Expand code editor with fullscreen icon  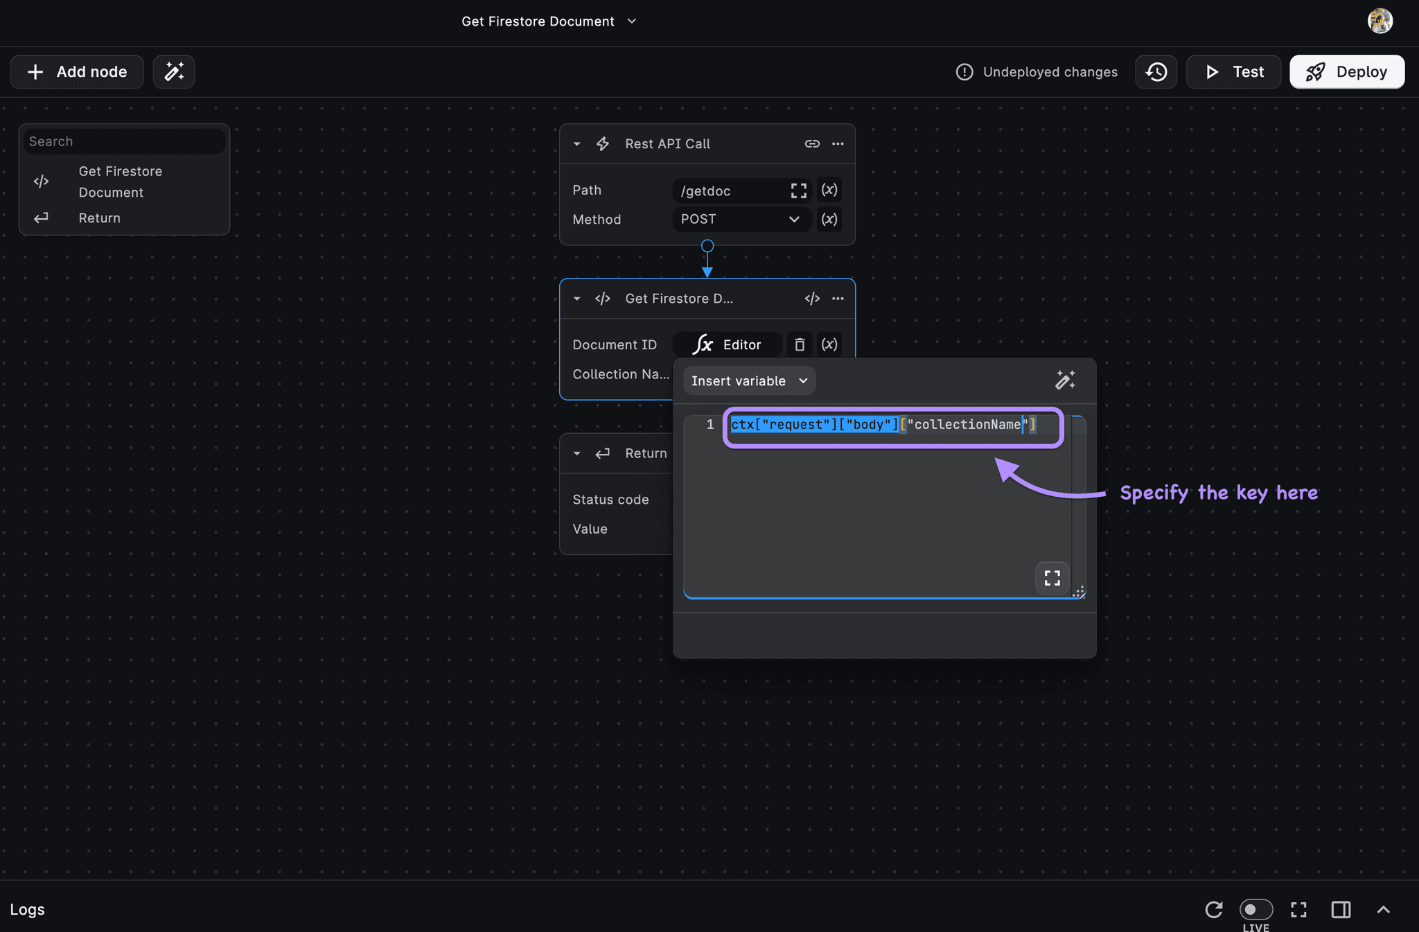tap(1052, 578)
